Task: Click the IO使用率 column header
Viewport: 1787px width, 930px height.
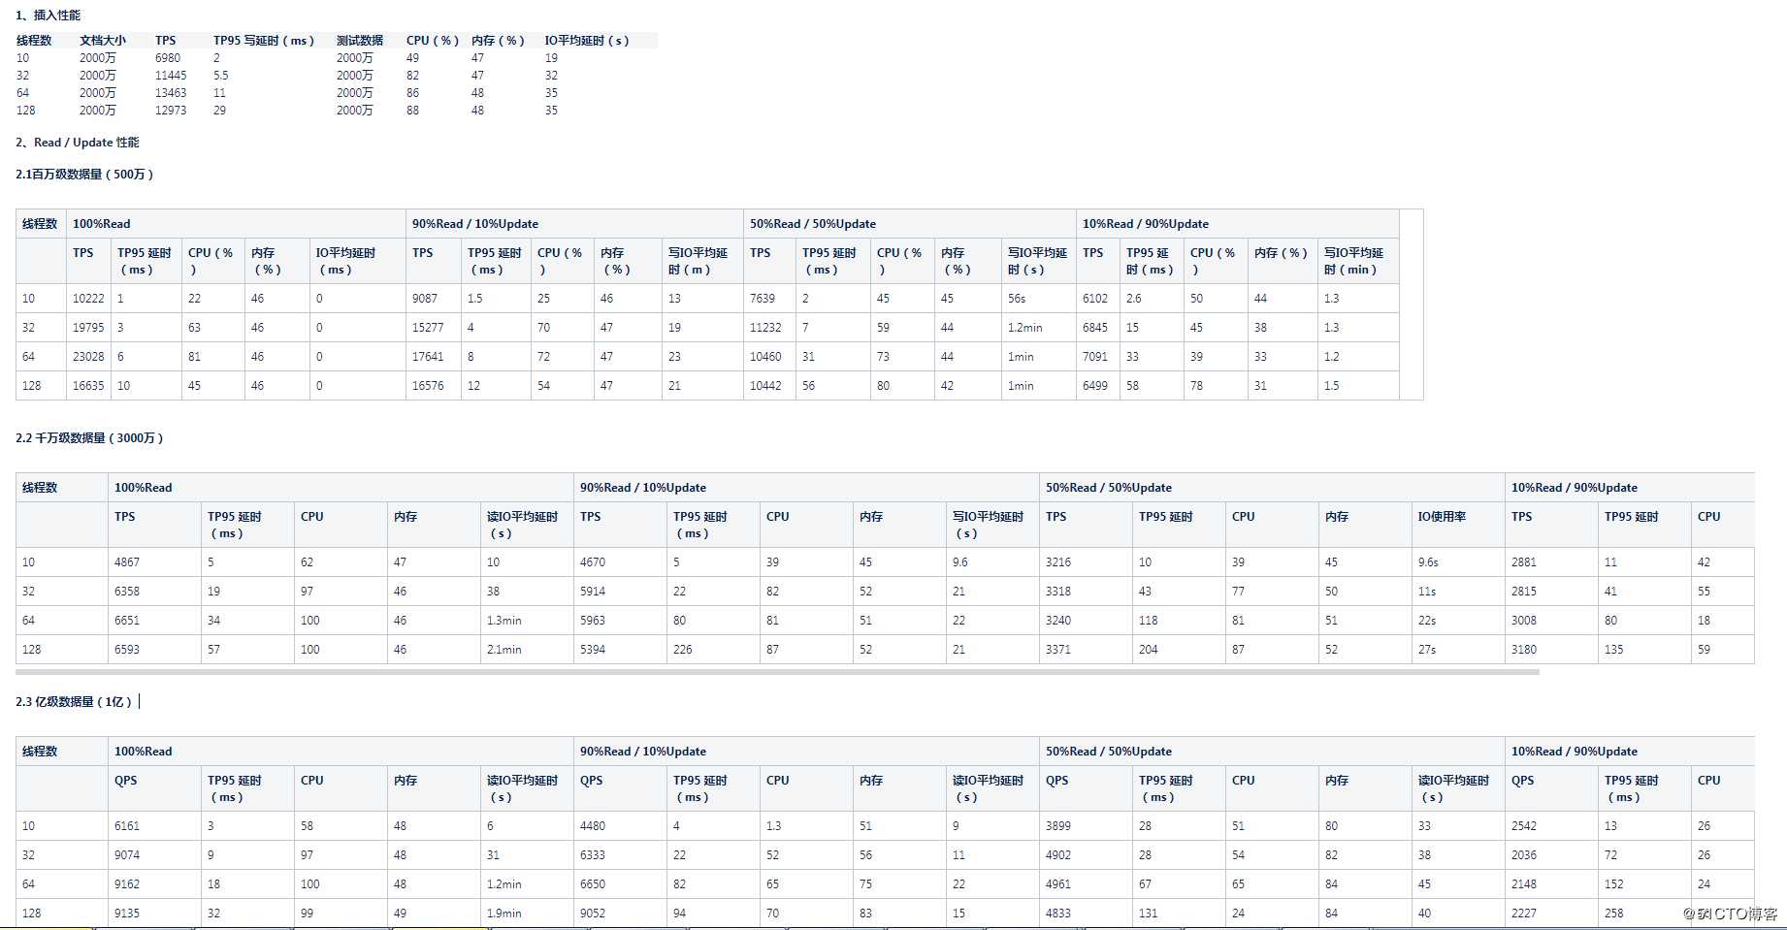Action: click(1442, 517)
